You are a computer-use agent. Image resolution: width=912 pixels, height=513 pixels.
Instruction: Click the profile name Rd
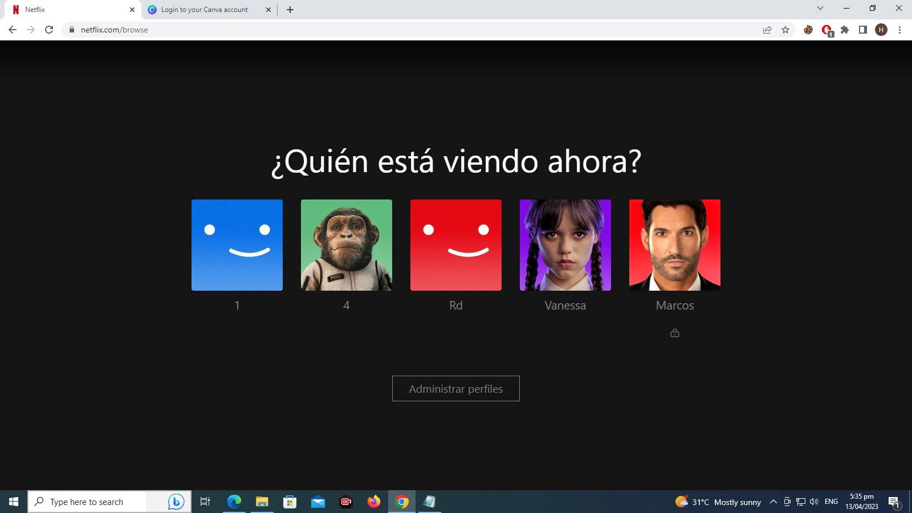coord(456,306)
